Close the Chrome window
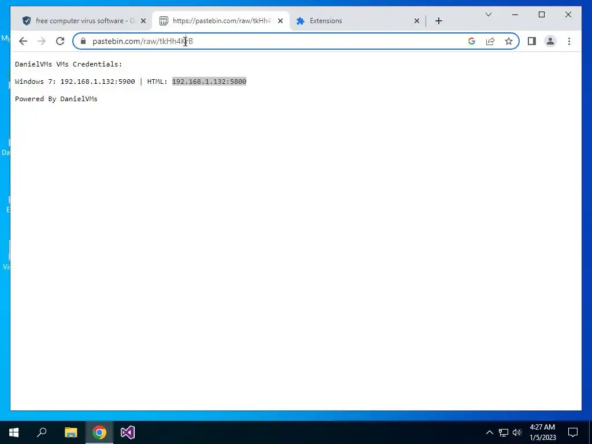This screenshot has width=592, height=444. click(x=568, y=14)
